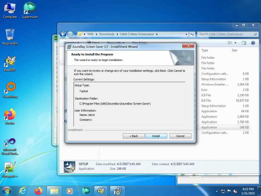261x196 pixels.
Task: Select the Microsoft Visual Studio desktop shortcut
Action: point(10,147)
